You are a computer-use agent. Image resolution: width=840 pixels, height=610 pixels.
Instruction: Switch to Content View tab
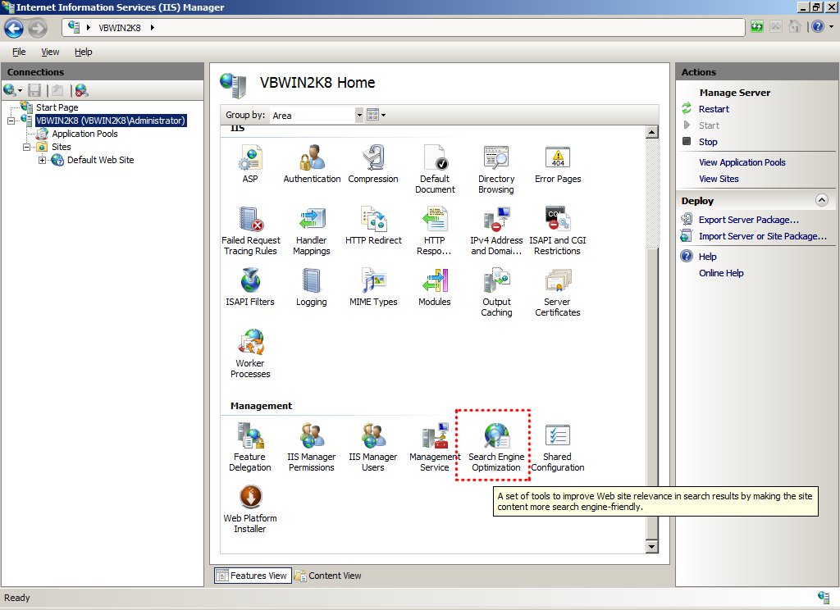328,576
